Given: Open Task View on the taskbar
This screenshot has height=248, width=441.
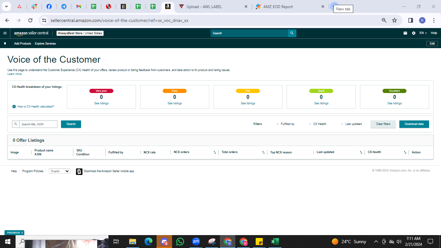Looking at the screenshot, I should pyautogui.click(x=116, y=241).
